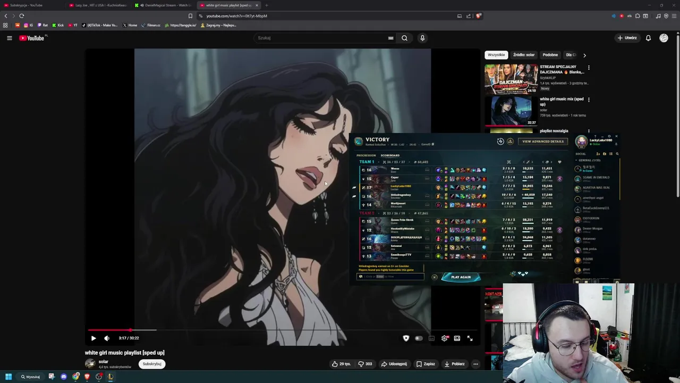Start voice search with microphone
The width and height of the screenshot is (680, 383).
(x=422, y=38)
